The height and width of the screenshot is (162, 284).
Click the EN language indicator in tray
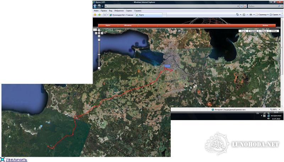tap(258, 113)
